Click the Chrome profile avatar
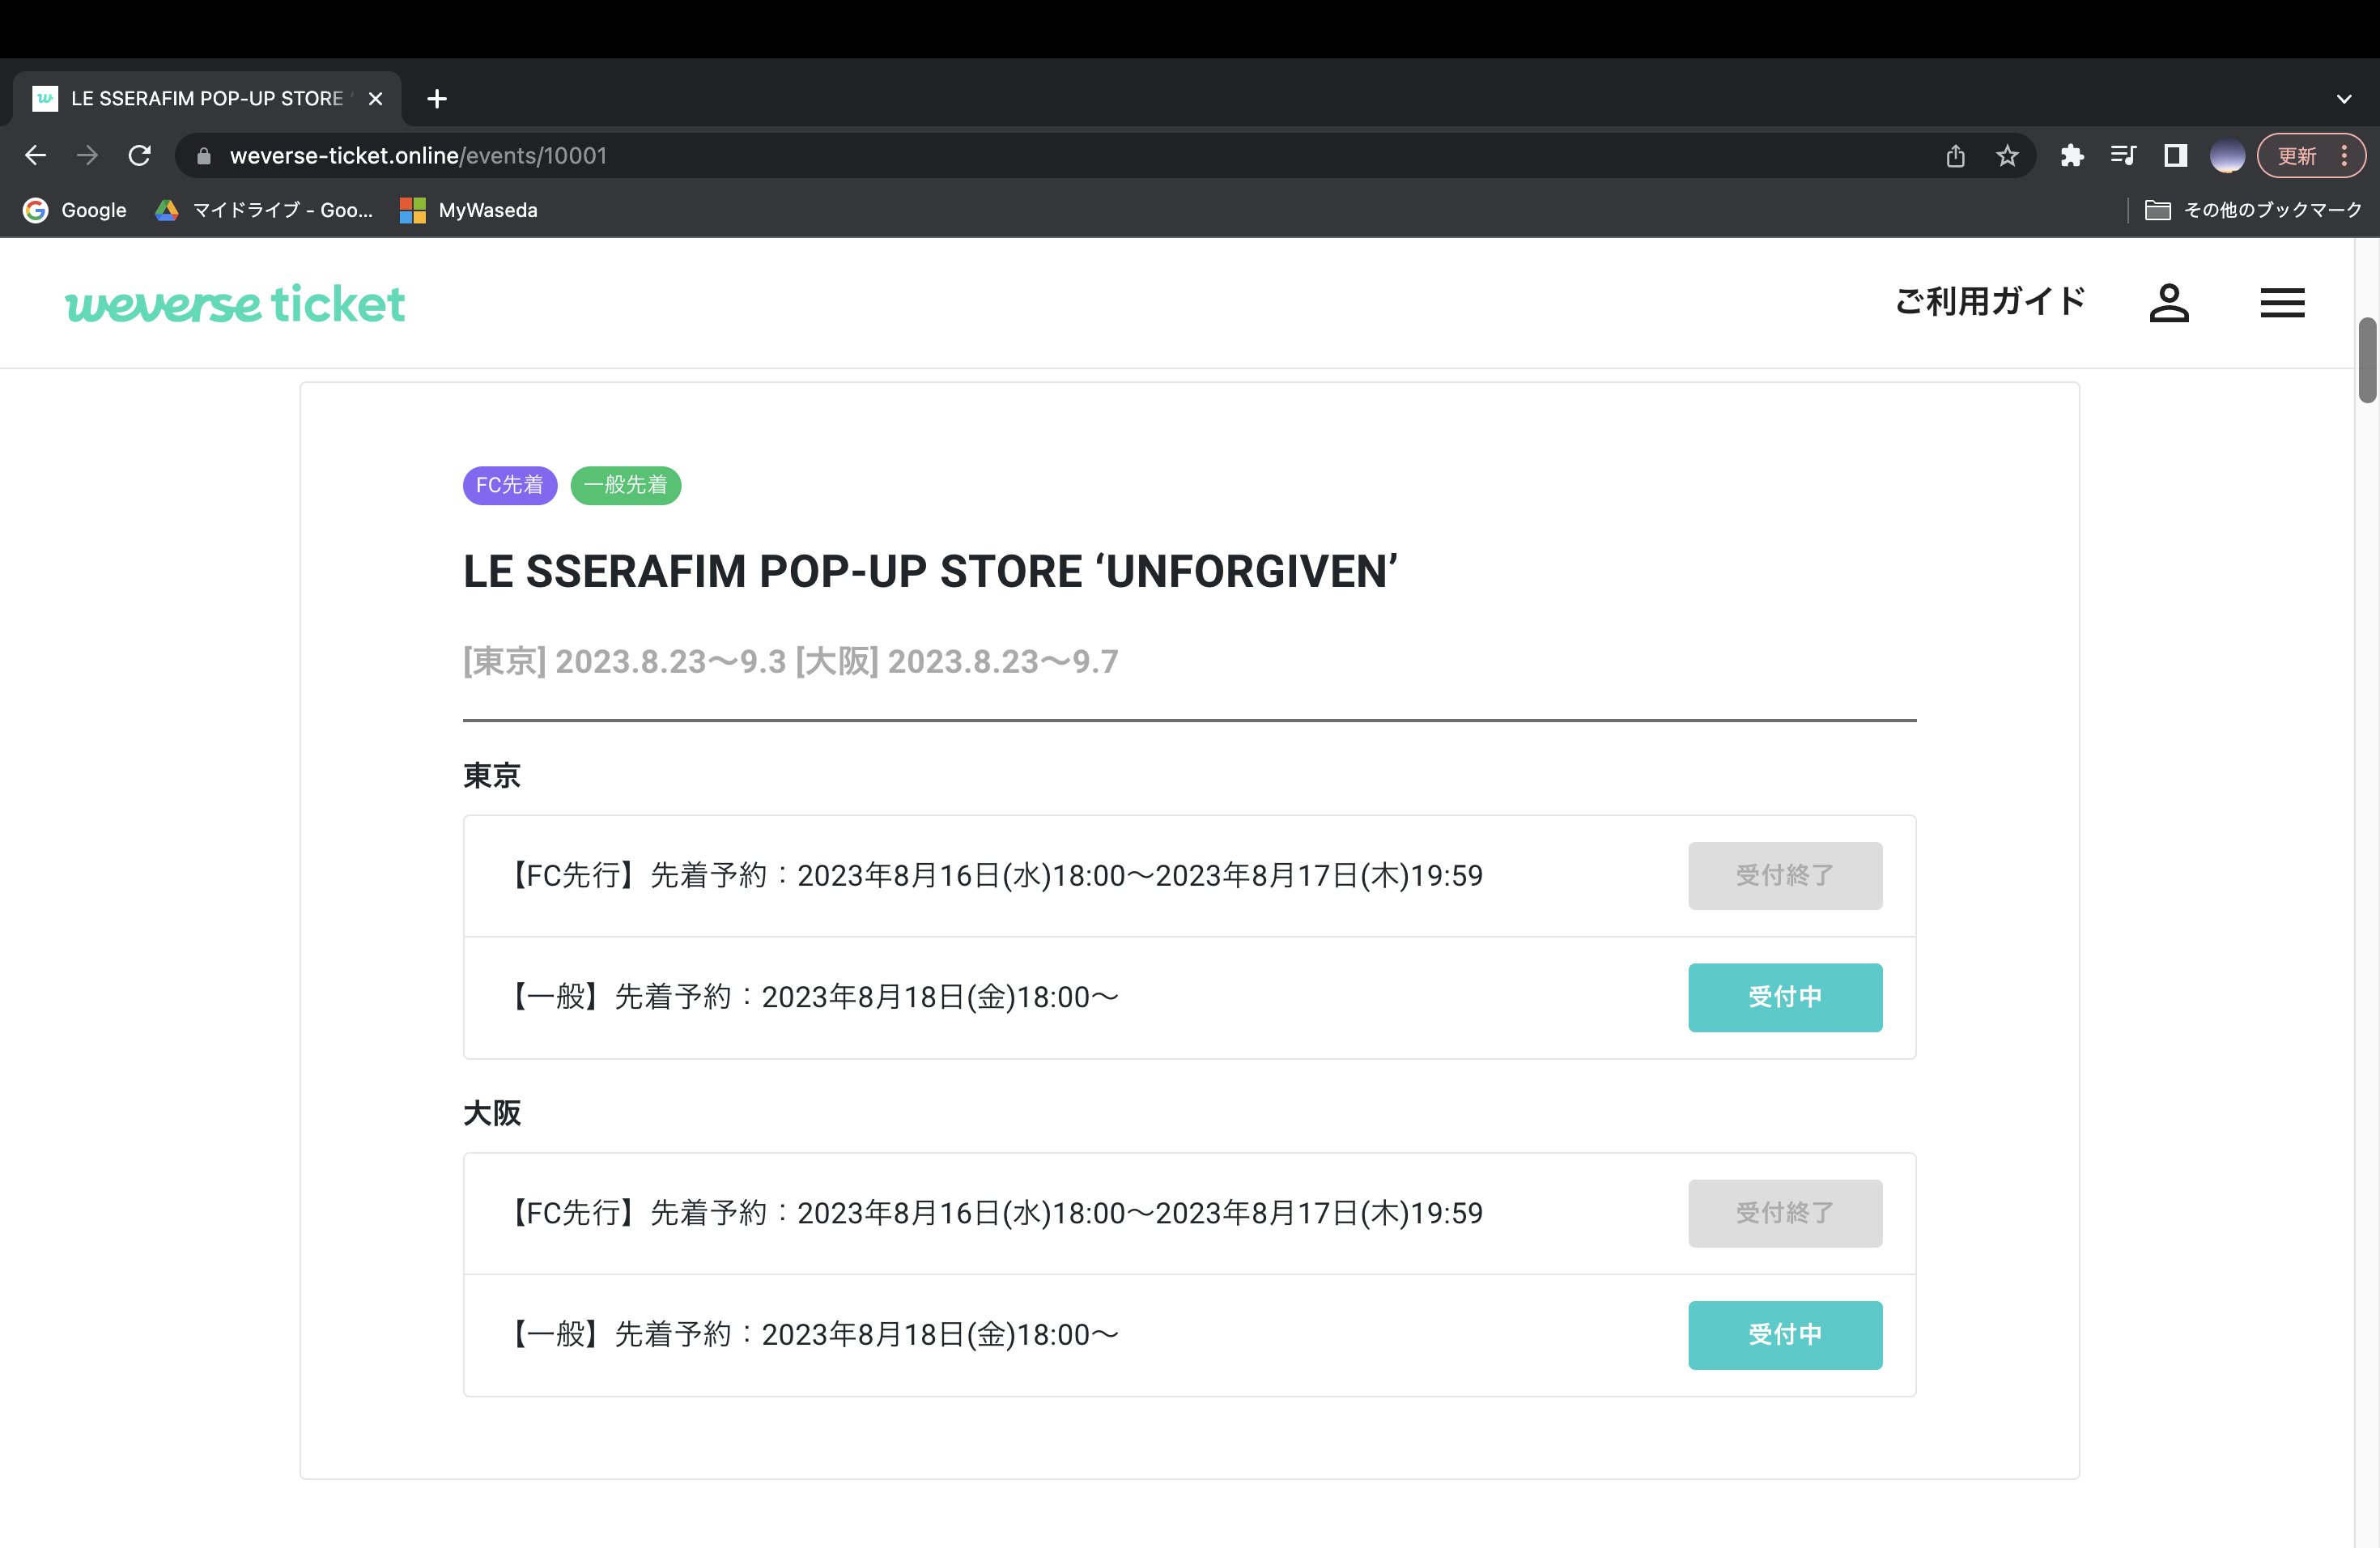 click(x=2227, y=155)
